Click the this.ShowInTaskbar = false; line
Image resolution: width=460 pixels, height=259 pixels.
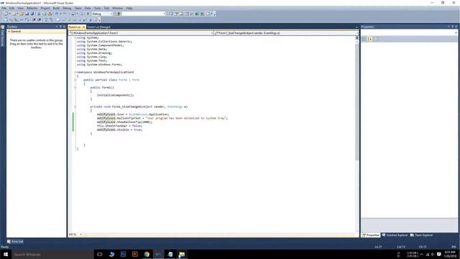coord(119,126)
